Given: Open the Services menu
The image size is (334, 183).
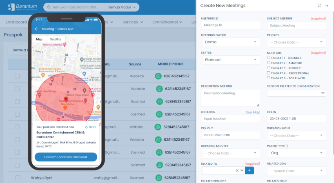Looking at the screenshot, I should (133, 22).
